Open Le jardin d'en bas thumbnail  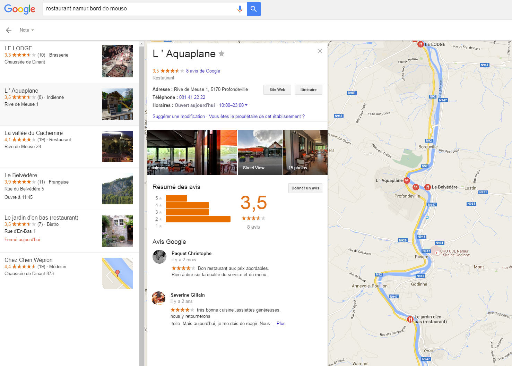click(118, 231)
